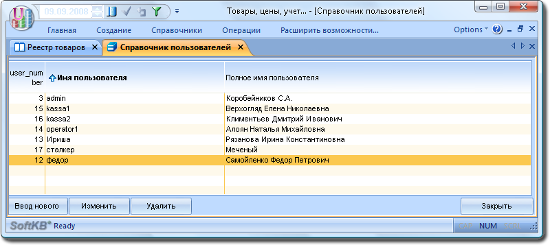
Task: Click user number 14 cell
Action: [27, 130]
